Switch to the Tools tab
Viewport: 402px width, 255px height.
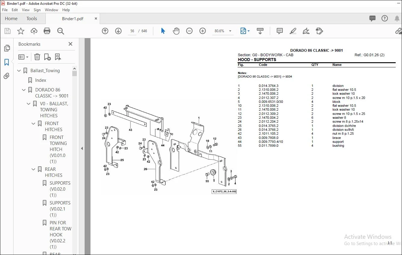point(32,19)
